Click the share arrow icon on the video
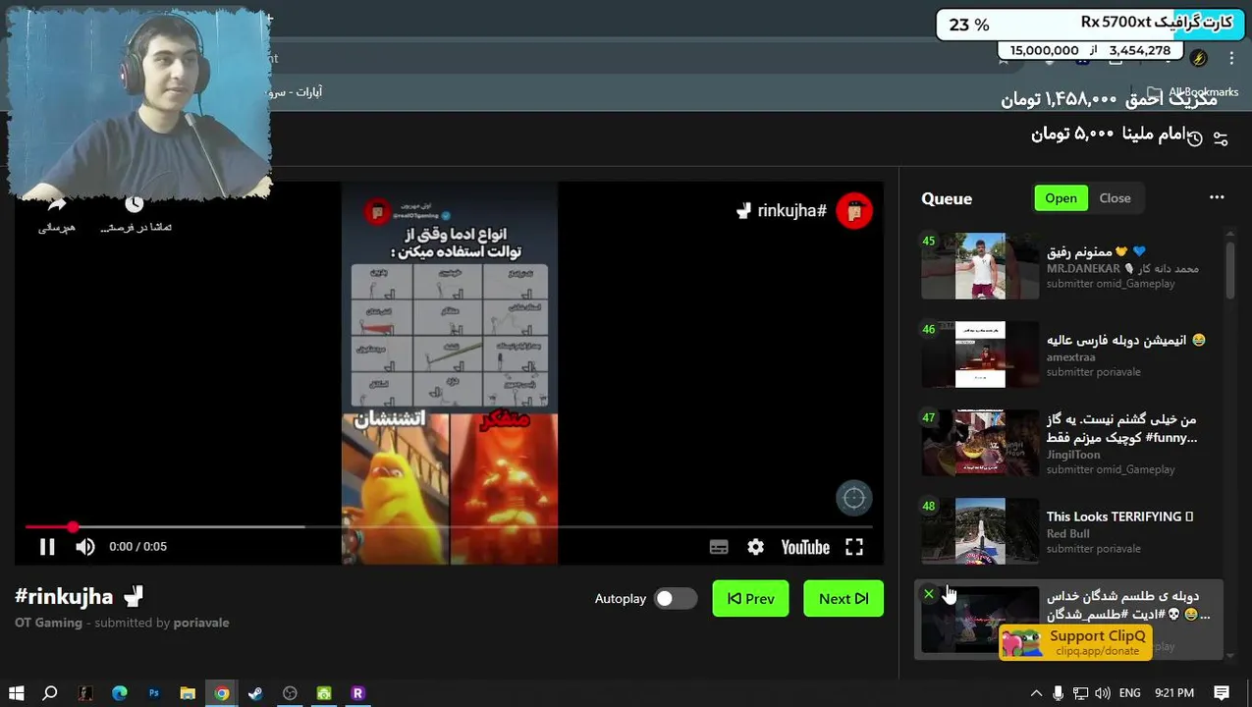 (57, 204)
